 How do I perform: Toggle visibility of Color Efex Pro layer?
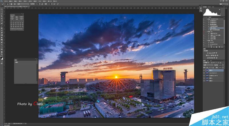[204, 73]
